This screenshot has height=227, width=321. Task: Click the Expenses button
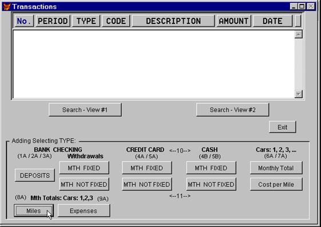(84, 210)
